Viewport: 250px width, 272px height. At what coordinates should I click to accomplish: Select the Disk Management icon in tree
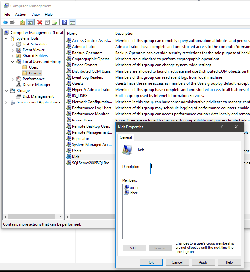coord(19,96)
